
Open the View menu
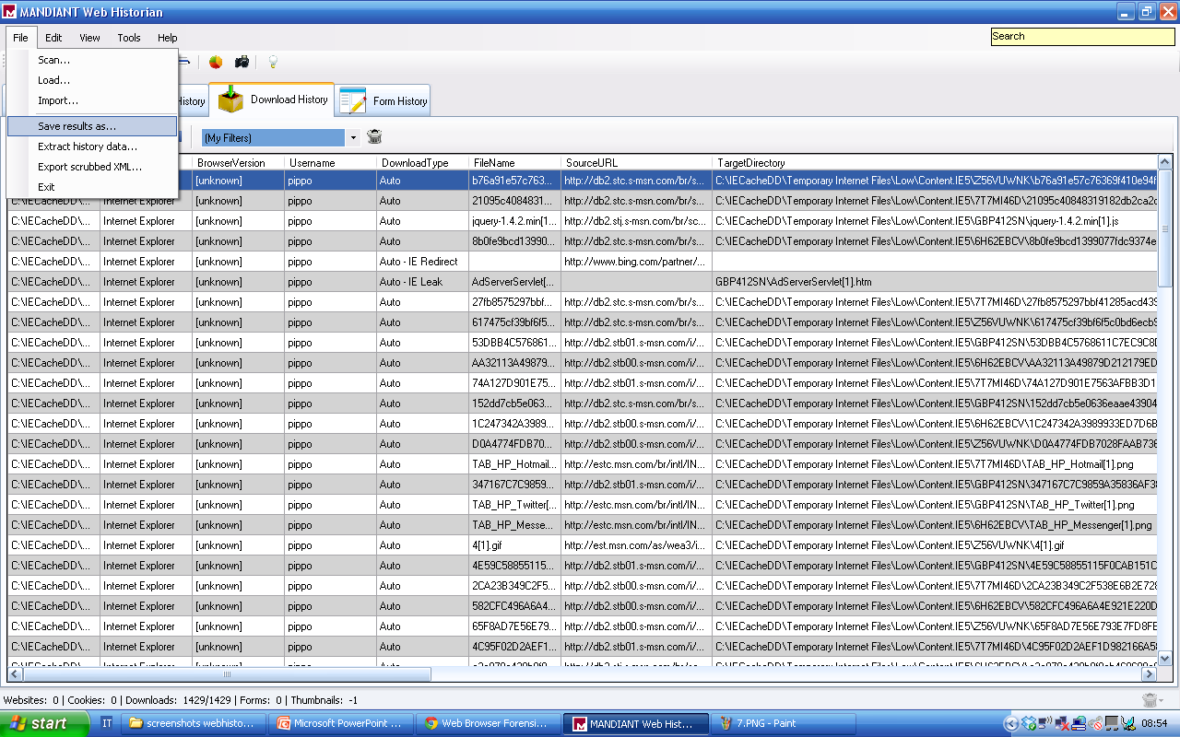pos(89,38)
